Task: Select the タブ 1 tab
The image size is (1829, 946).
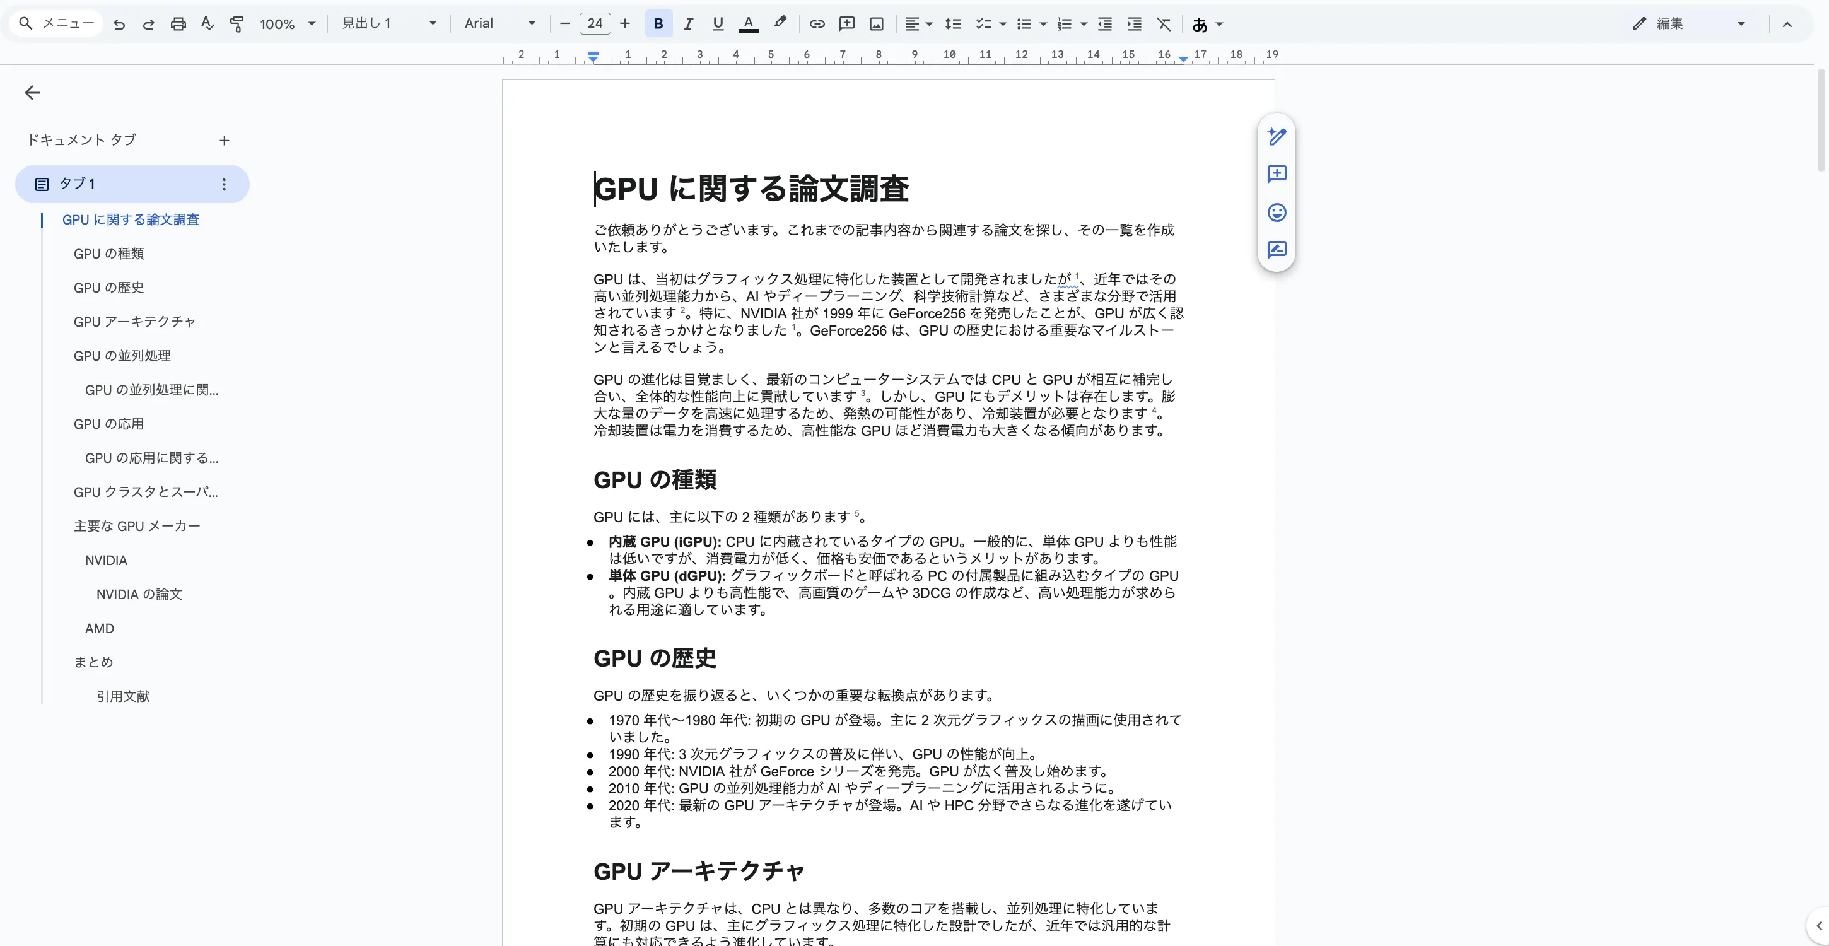Action: [x=132, y=184]
